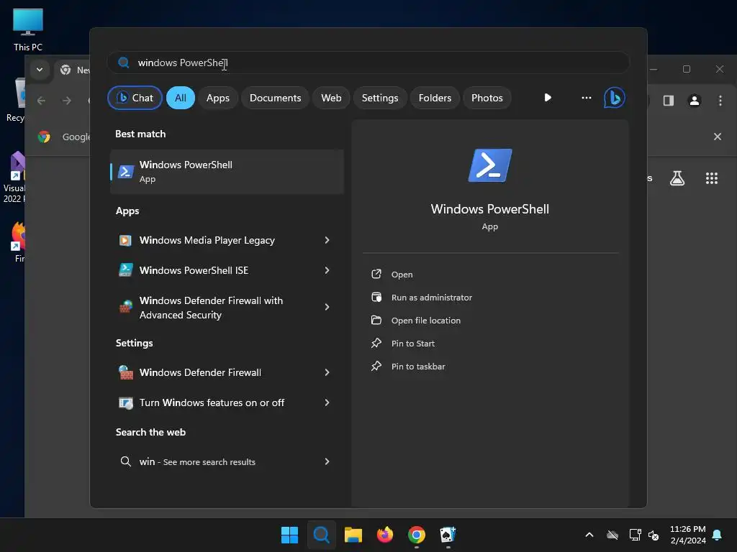Switch to Apps filter tab
Image resolution: width=737 pixels, height=552 pixels.
pyautogui.click(x=217, y=98)
